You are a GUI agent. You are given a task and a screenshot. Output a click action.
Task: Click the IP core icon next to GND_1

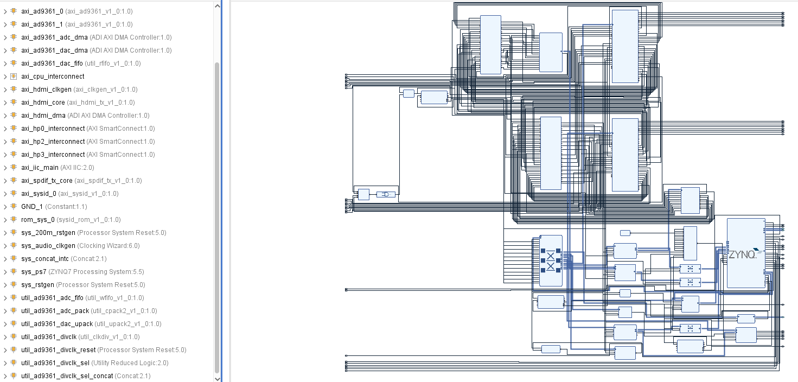click(x=13, y=206)
